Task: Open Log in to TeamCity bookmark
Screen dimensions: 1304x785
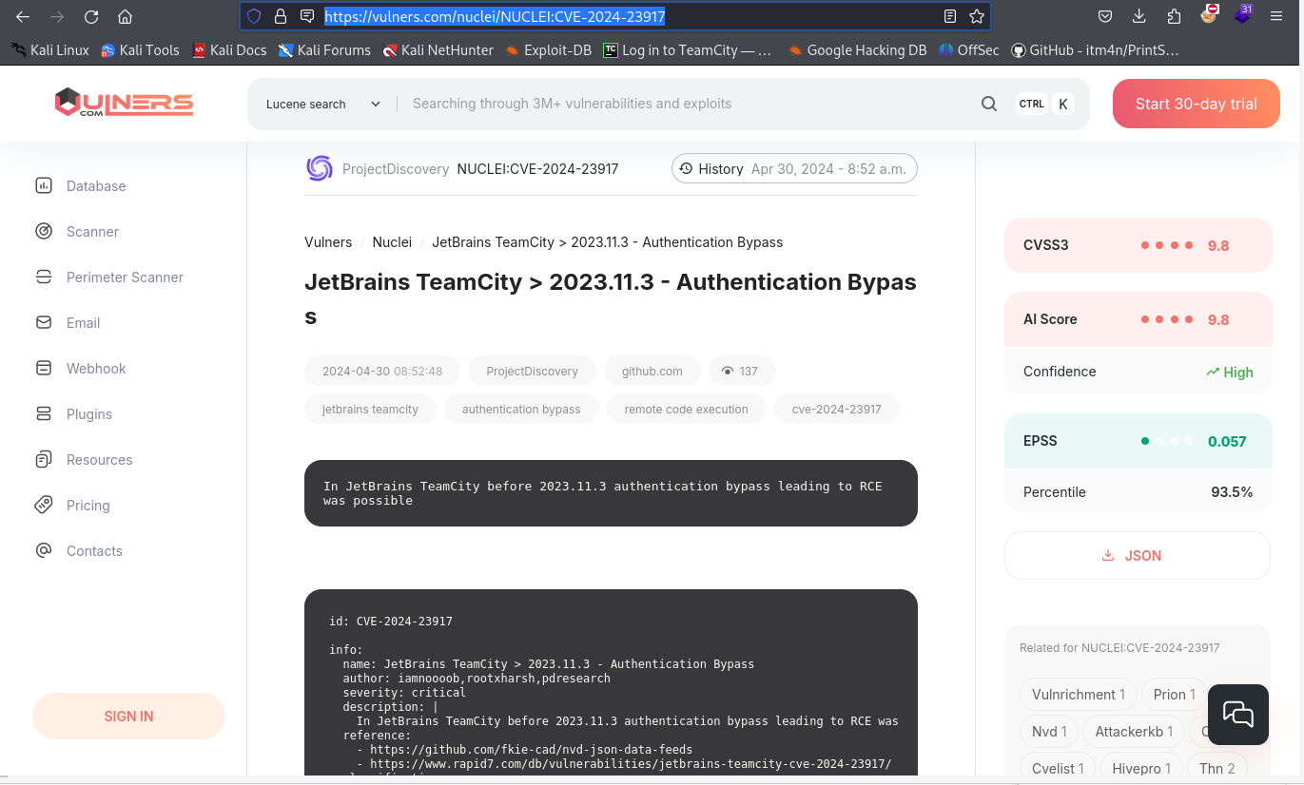Action: click(x=689, y=50)
